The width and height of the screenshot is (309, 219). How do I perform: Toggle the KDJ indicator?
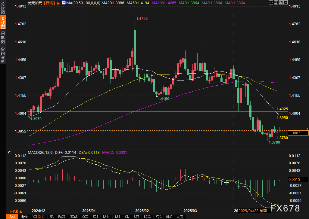pyautogui.click(x=95, y=217)
